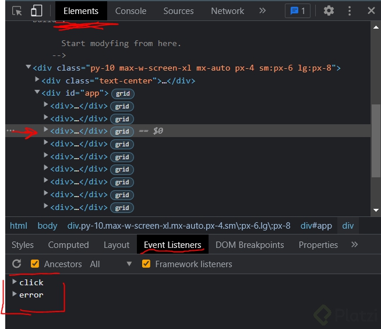Toggle the grid badge on div#app
The image size is (381, 329).
(x=123, y=94)
